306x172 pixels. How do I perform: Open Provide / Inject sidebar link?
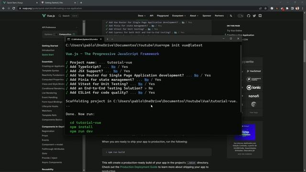pos(50,158)
